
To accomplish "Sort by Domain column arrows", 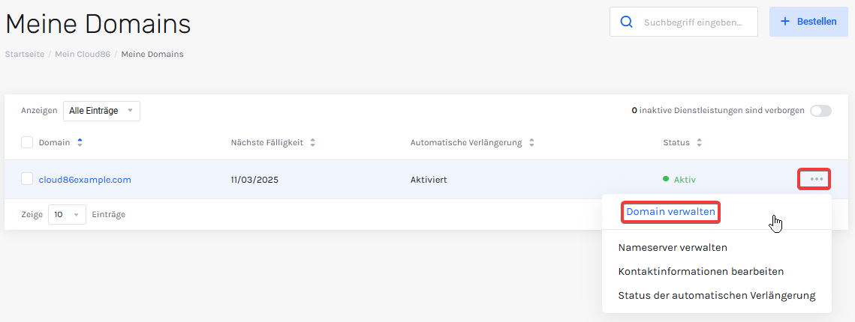I will [80, 142].
